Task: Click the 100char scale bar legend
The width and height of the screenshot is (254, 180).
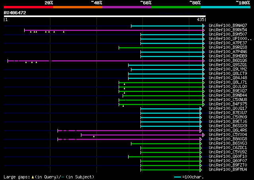Action: pos(189,177)
